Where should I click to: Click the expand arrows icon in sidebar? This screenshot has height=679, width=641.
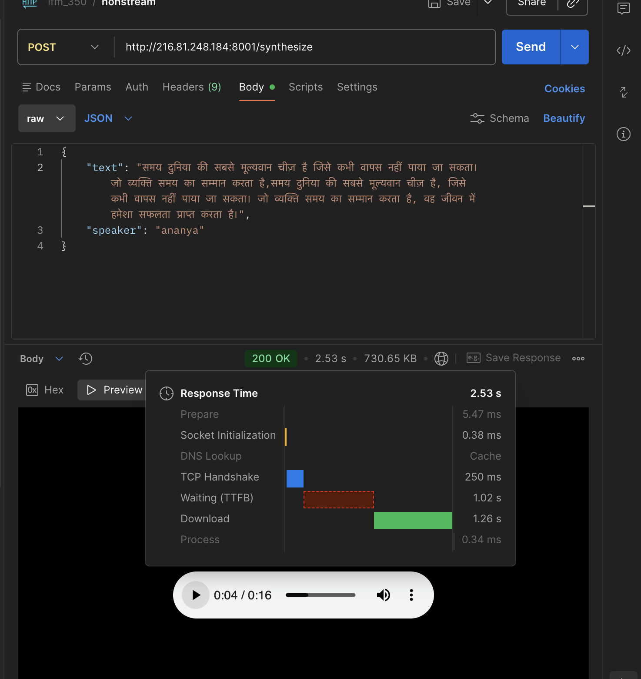(x=623, y=92)
